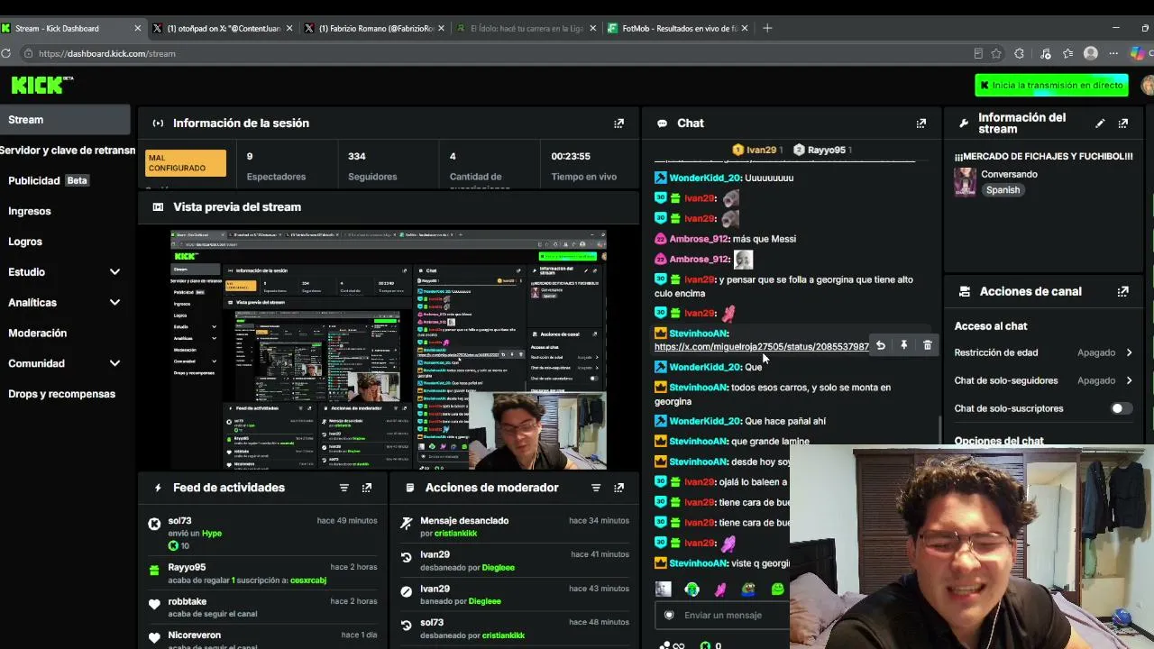Open Diegleee profile on the desbaneado entry
The width and height of the screenshot is (1154, 649).
tap(497, 568)
